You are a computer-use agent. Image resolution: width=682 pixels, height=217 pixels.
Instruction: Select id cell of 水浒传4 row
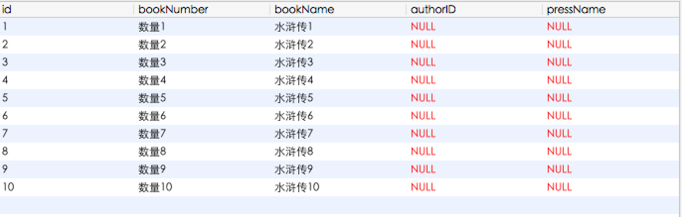point(67,80)
